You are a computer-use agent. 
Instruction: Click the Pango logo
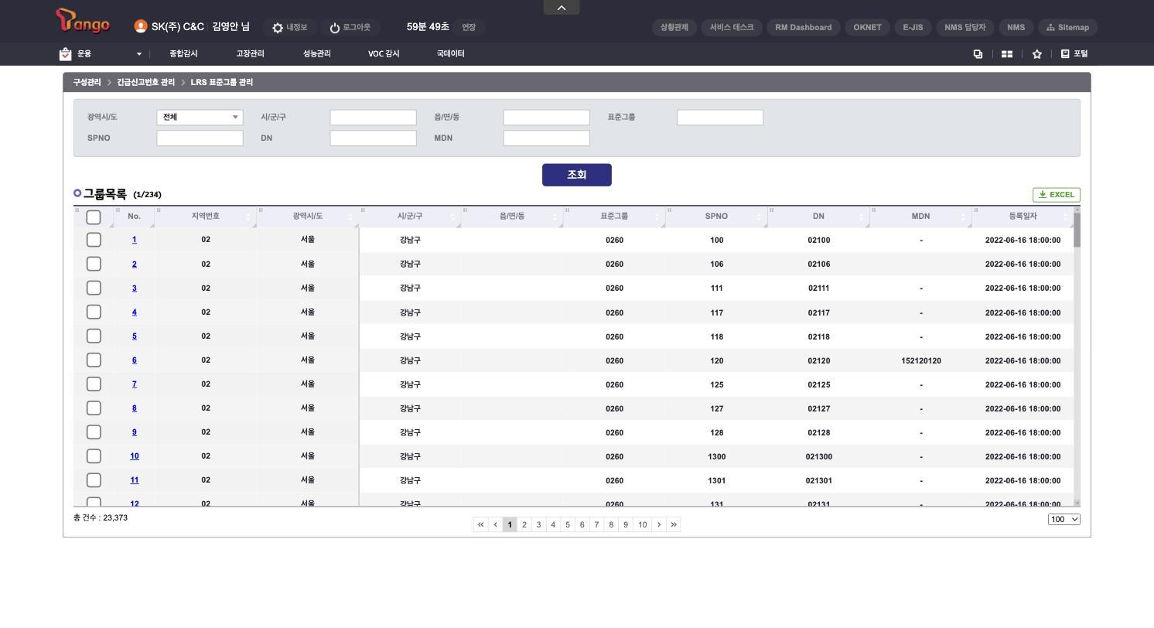click(x=83, y=21)
